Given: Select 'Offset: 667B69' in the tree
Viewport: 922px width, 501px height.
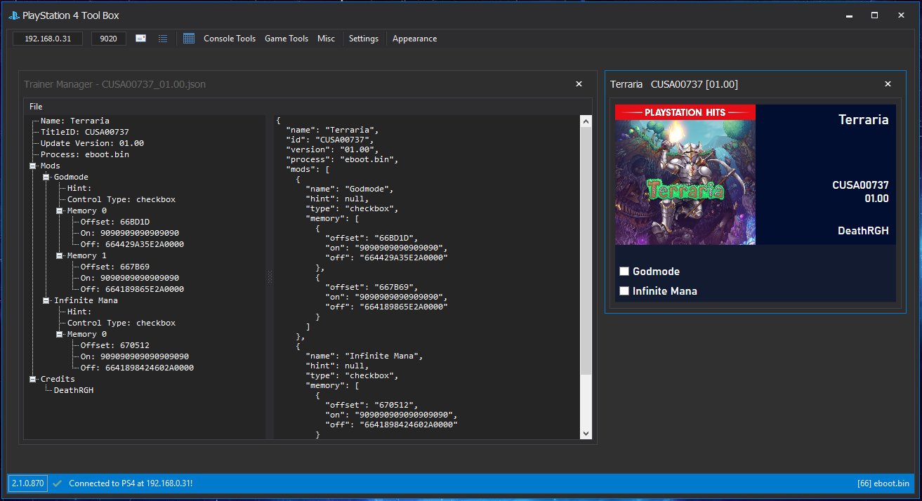Looking at the screenshot, I should (x=114, y=267).
